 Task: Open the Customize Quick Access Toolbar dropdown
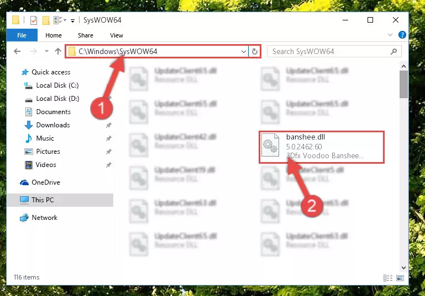[x=72, y=20]
